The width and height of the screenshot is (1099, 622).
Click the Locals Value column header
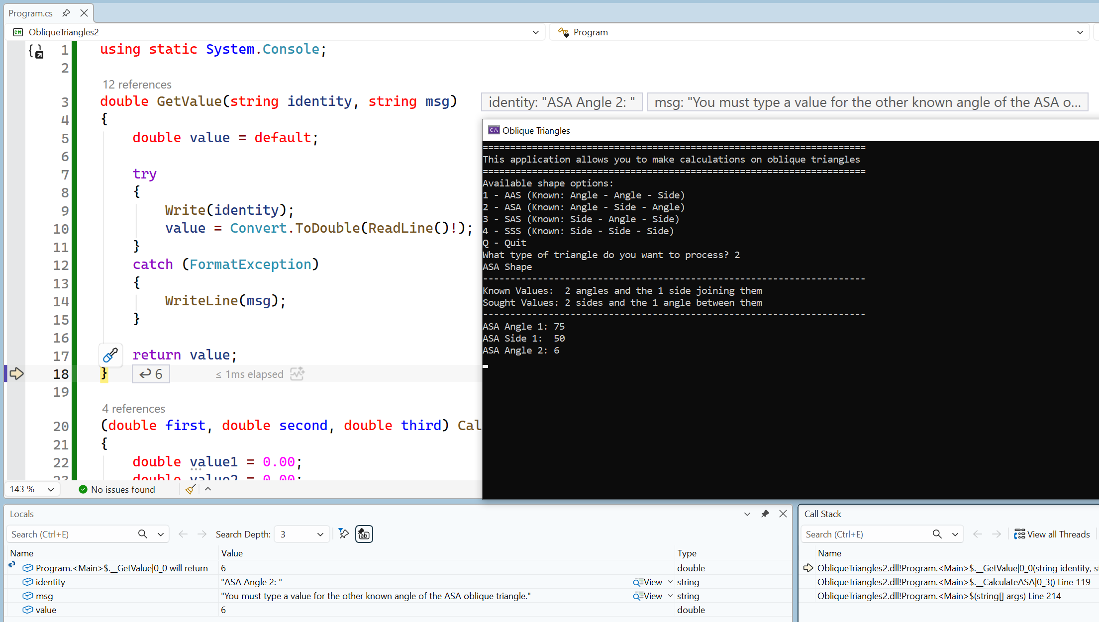(x=232, y=553)
